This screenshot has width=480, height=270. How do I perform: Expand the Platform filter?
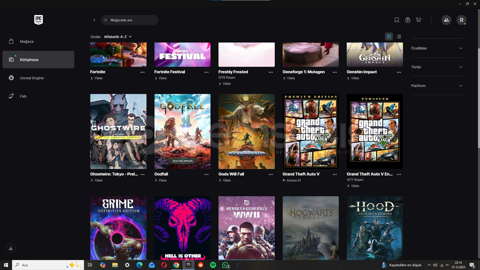[x=437, y=86]
